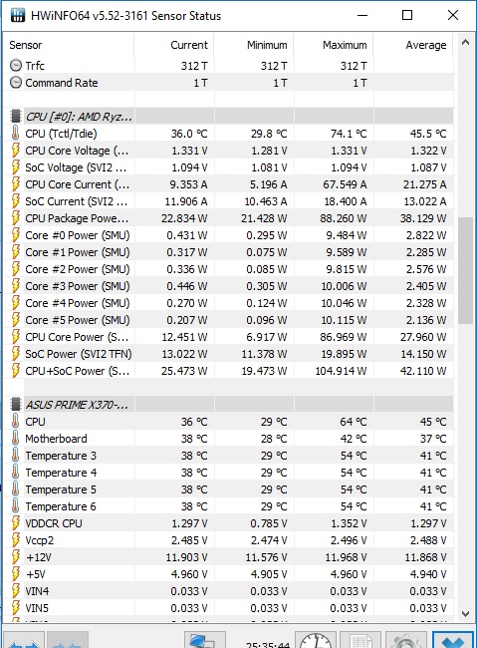Reset min/max with the clock button
Viewport: 477px width, 648px height.
(316, 641)
